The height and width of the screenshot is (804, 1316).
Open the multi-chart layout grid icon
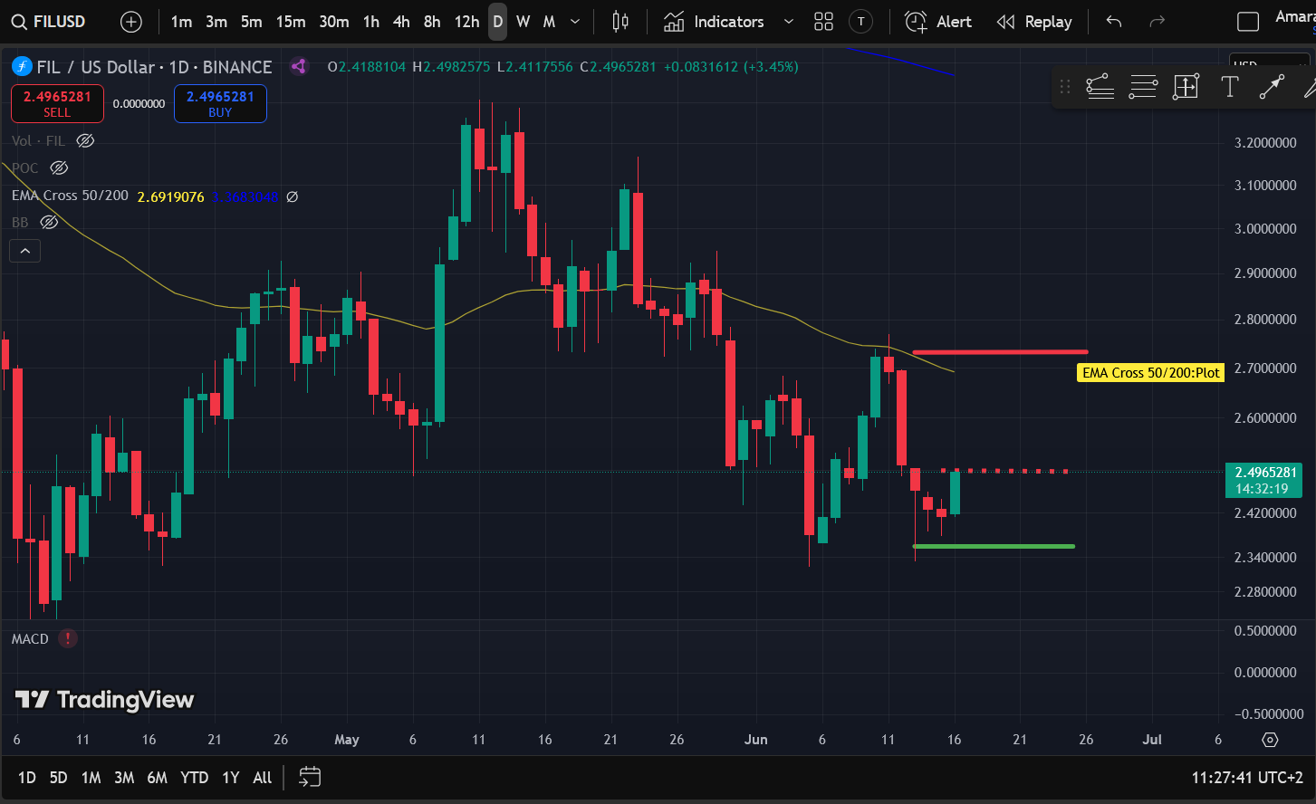[x=823, y=21]
